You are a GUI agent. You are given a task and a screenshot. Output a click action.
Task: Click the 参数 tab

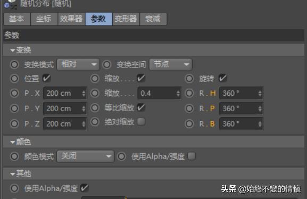click(x=98, y=19)
